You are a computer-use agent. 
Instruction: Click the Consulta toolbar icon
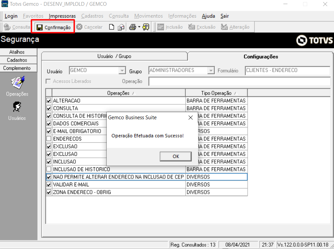[x=7, y=27]
